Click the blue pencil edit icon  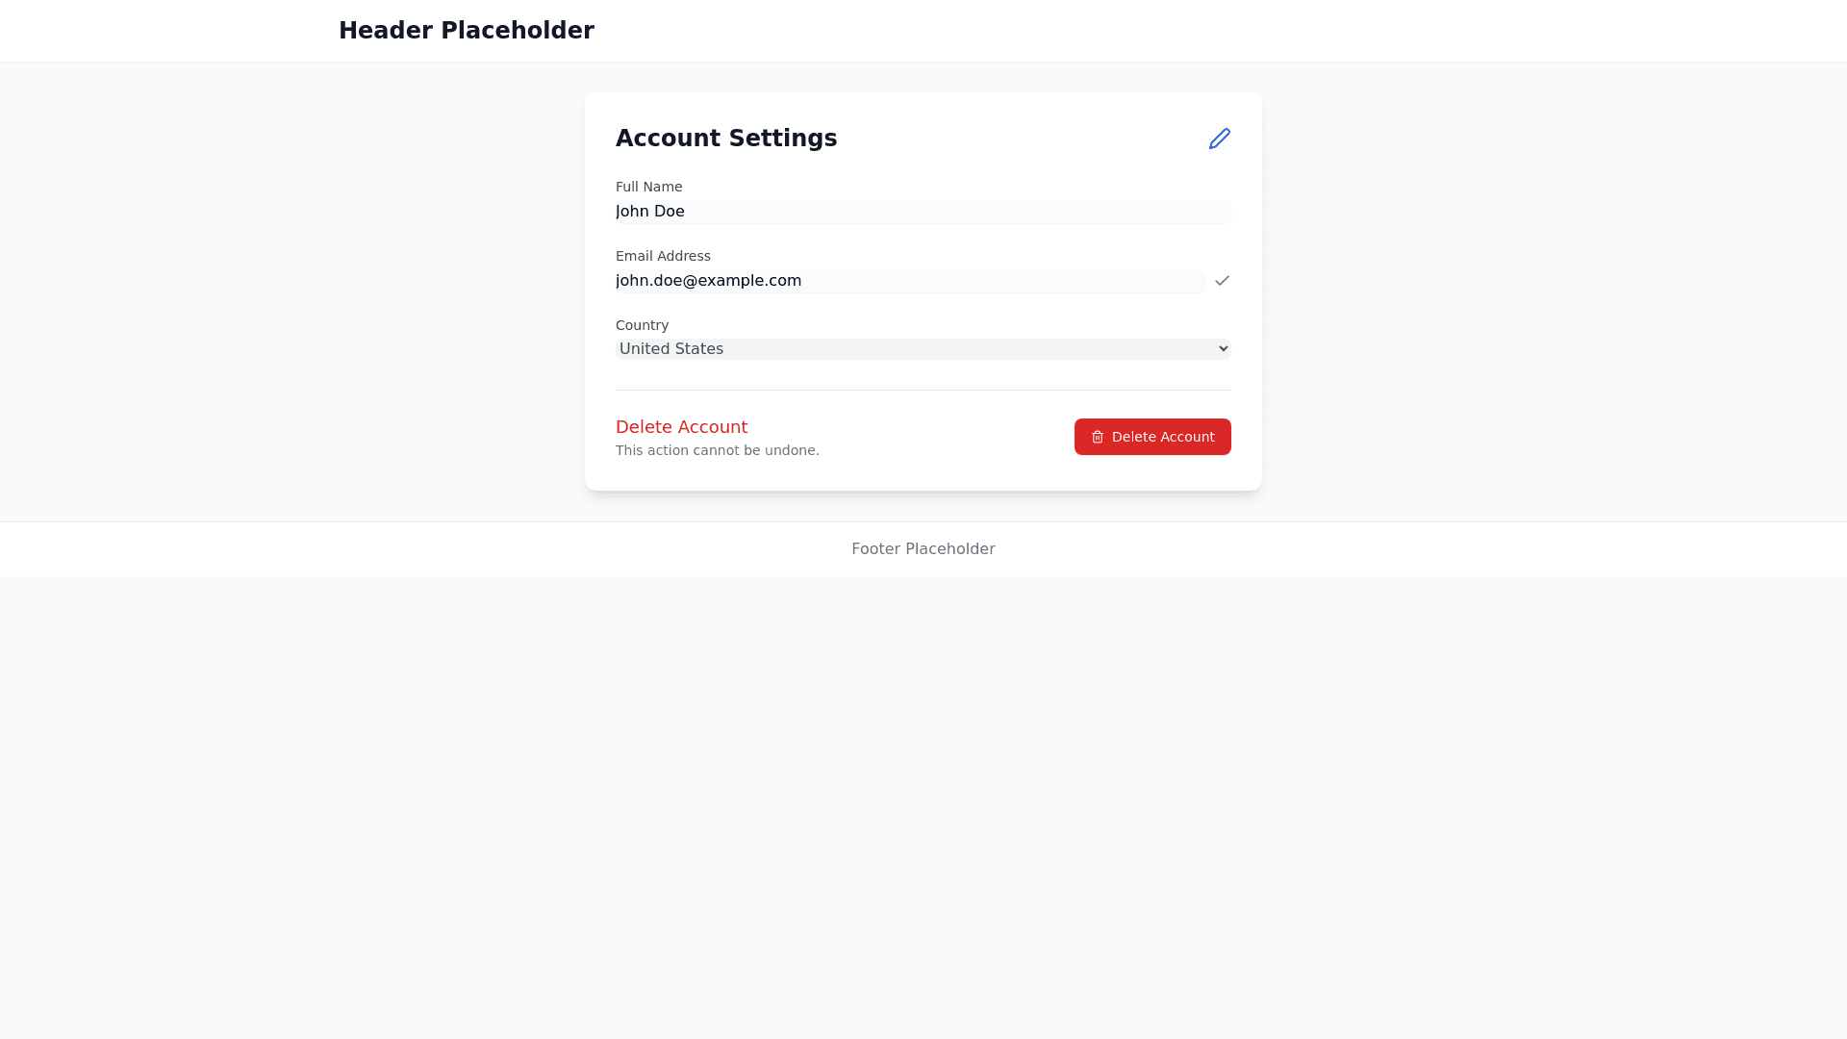pyautogui.click(x=1219, y=139)
